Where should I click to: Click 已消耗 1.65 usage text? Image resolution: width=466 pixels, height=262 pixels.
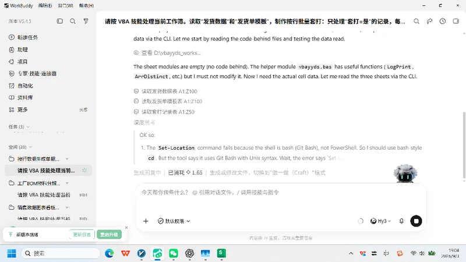click(185, 173)
